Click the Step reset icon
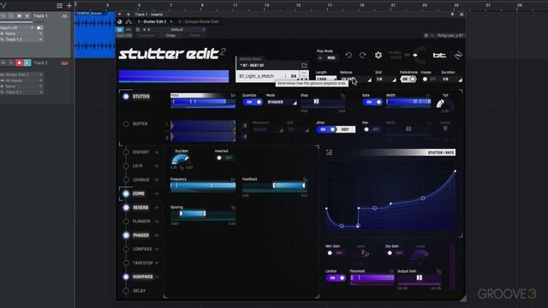Screen dimensions: 548x308 [x=342, y=95]
